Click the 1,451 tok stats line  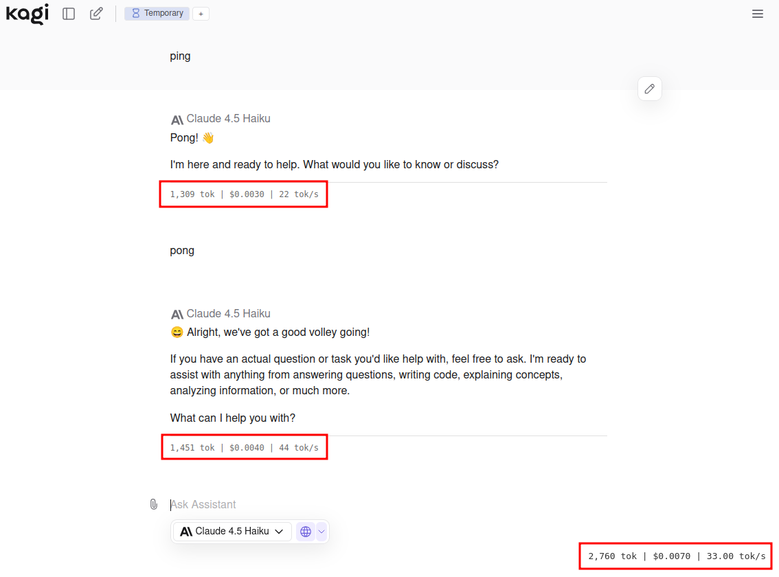[x=244, y=448]
